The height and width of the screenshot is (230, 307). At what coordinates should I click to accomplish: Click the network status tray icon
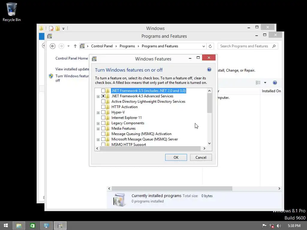[x=272, y=226]
